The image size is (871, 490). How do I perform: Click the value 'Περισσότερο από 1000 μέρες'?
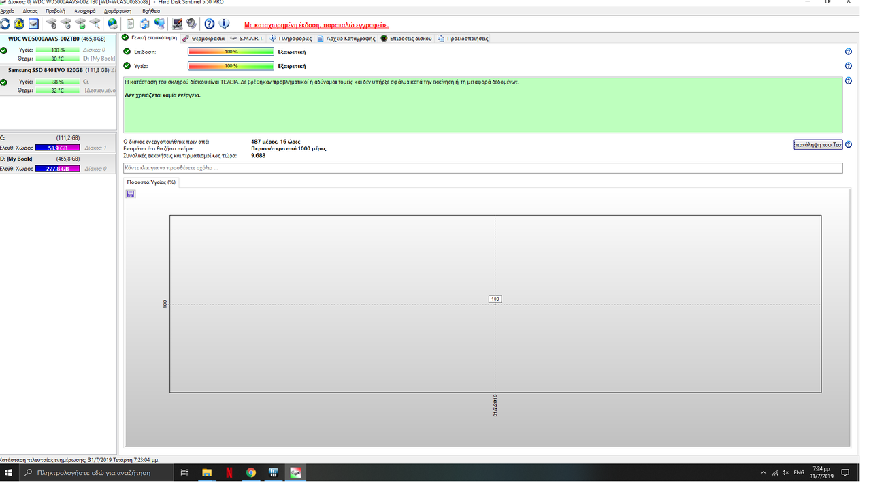[289, 148]
